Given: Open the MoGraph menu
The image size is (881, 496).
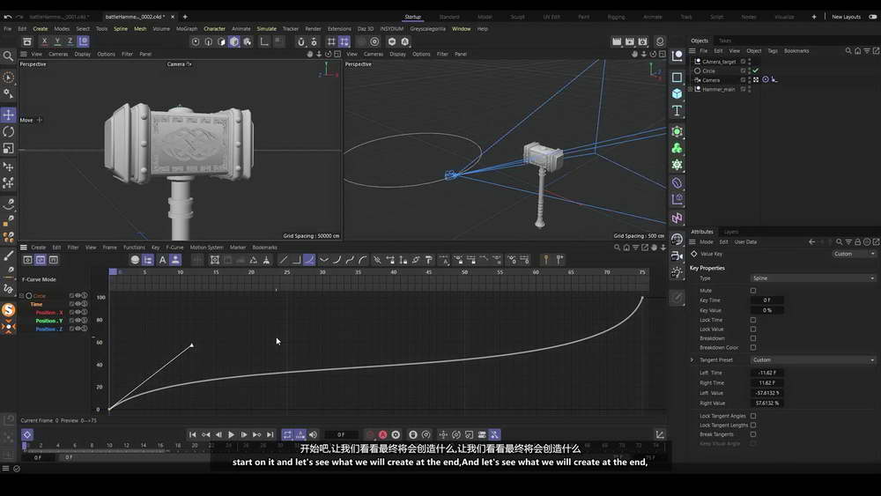Looking at the screenshot, I should [x=187, y=29].
